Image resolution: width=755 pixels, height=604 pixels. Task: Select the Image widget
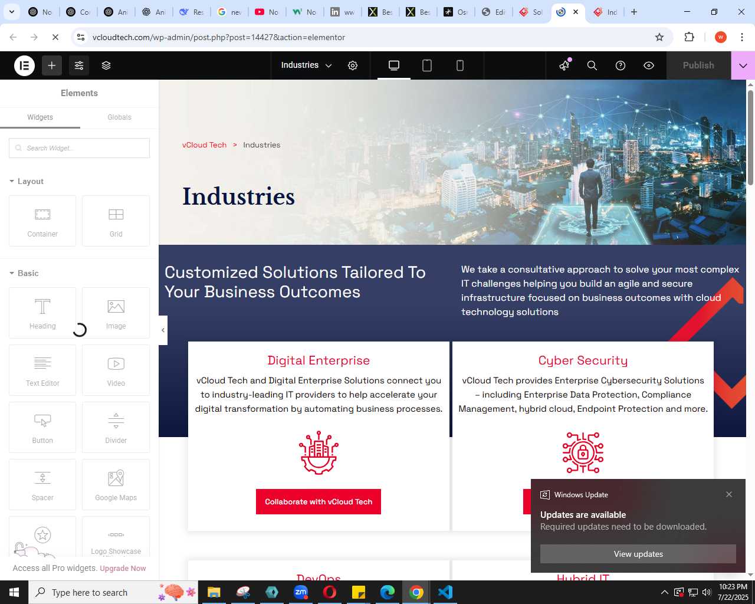click(116, 313)
